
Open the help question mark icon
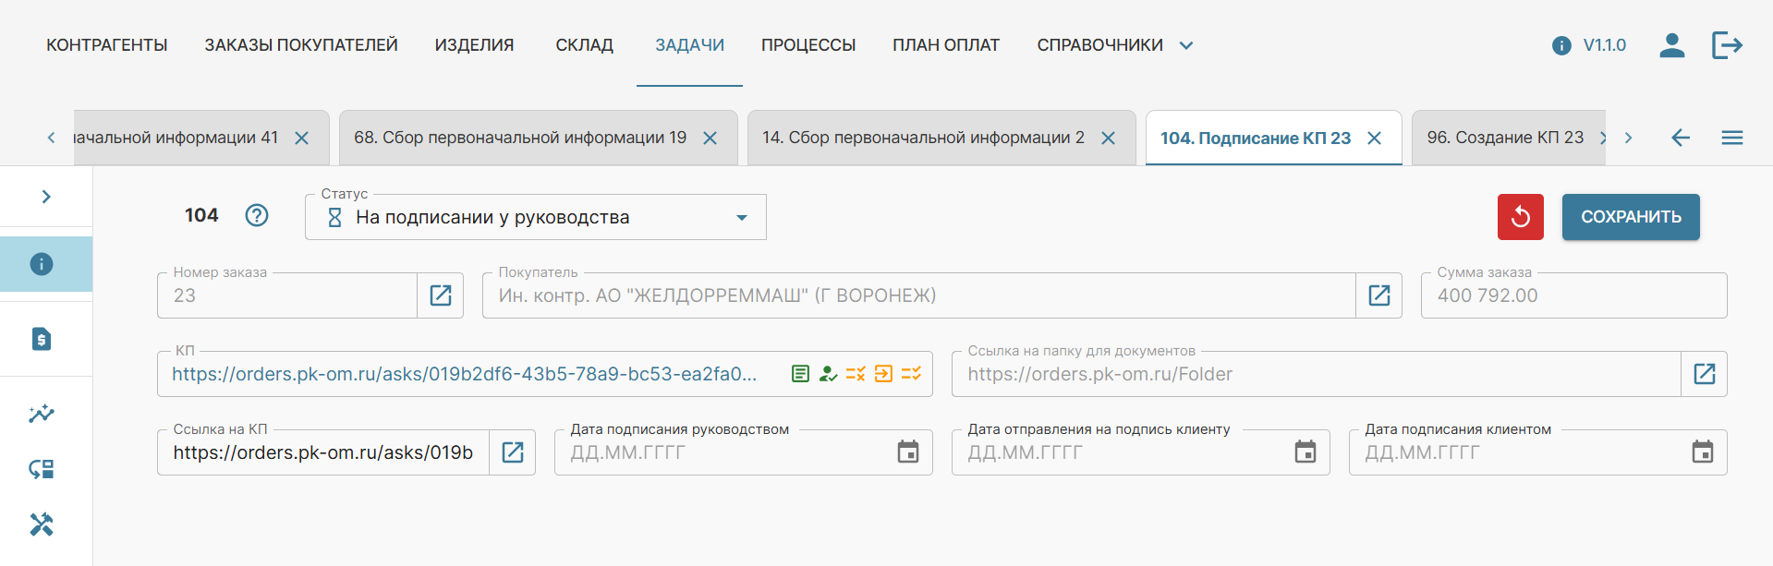pos(257,215)
